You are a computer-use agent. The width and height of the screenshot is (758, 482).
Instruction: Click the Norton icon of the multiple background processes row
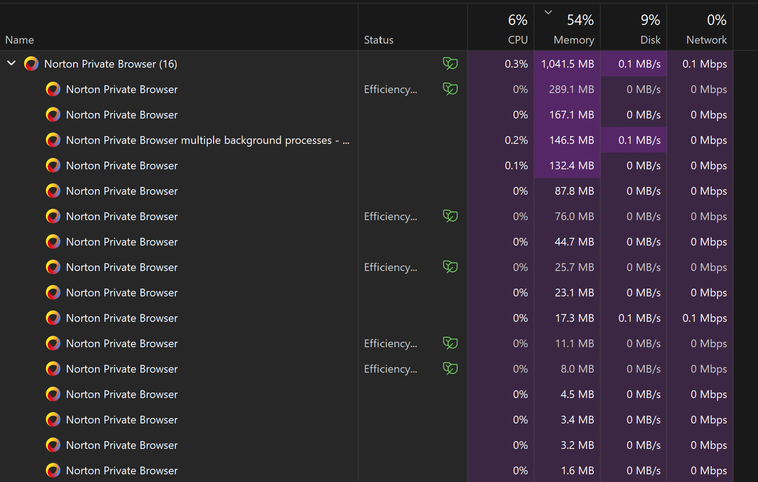(x=53, y=140)
